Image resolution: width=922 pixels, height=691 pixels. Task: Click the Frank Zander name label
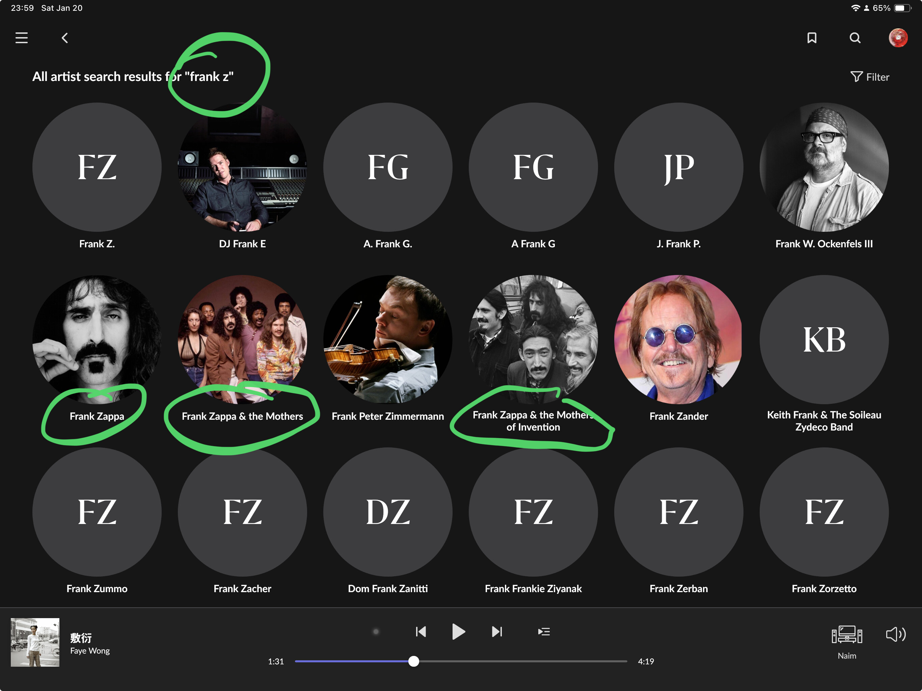pyautogui.click(x=679, y=416)
